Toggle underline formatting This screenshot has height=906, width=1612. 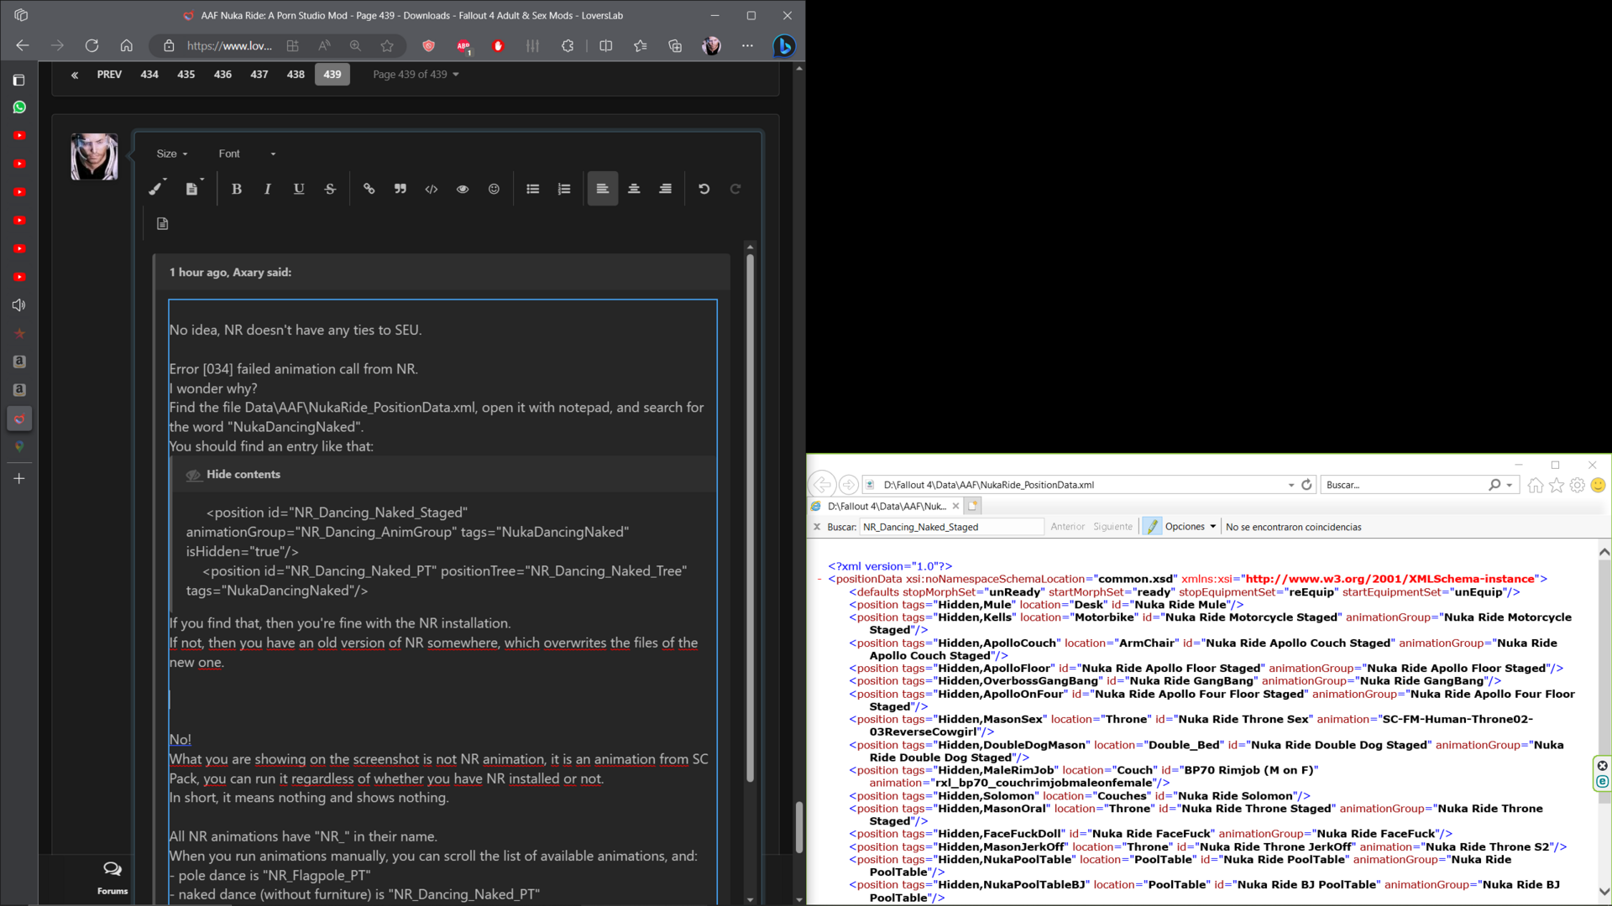pos(299,189)
